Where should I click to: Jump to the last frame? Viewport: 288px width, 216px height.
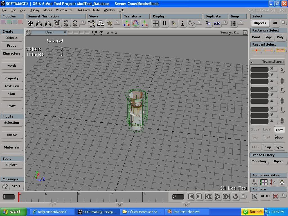[x=226, y=197]
